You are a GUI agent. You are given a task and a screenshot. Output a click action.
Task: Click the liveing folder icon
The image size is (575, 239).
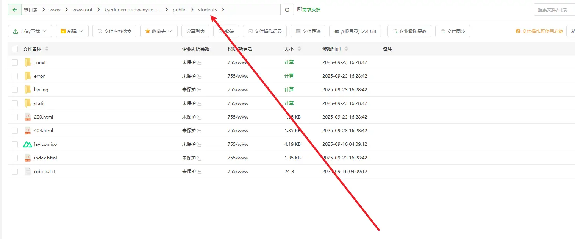coord(28,89)
